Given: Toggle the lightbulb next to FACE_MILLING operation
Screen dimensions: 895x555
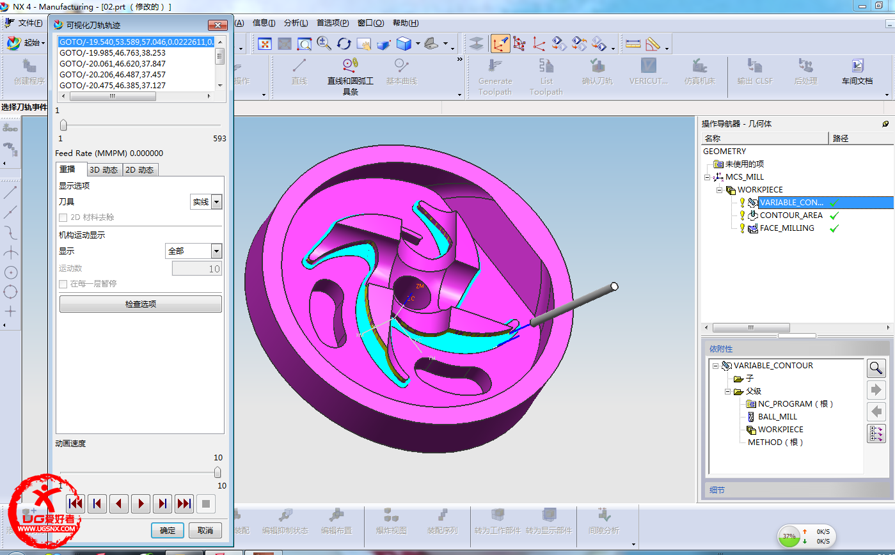Looking at the screenshot, I should 743,228.
